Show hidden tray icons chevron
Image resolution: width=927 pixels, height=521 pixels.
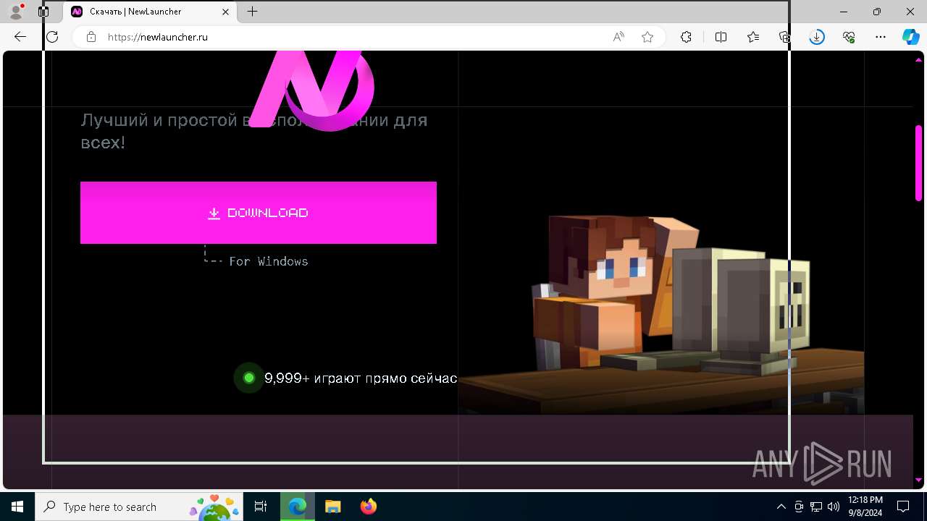click(781, 507)
